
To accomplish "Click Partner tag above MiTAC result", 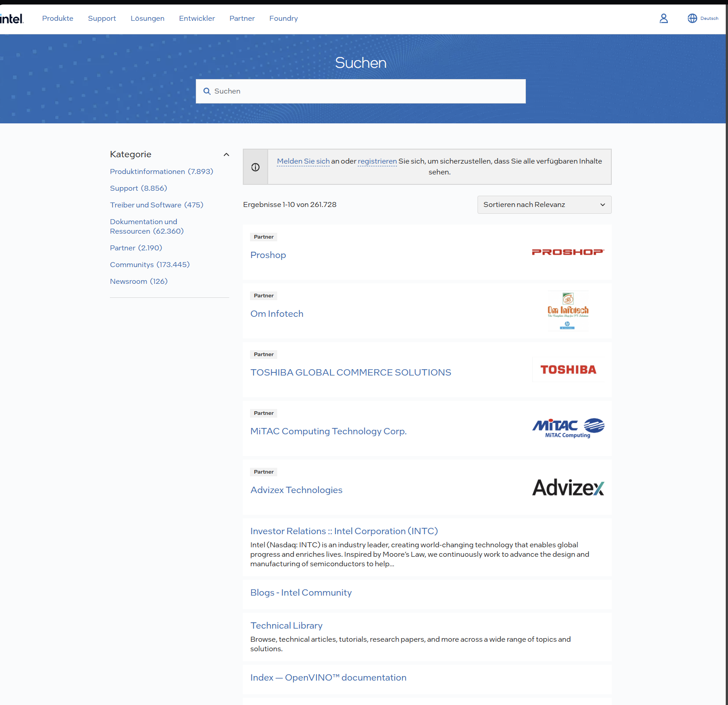I will tap(264, 413).
